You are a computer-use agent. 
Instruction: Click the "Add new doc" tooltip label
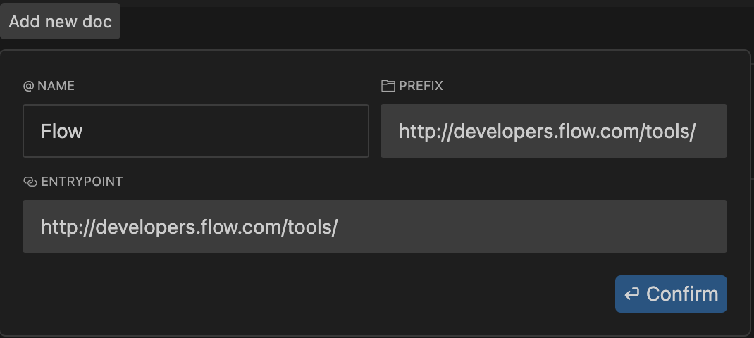tap(61, 21)
